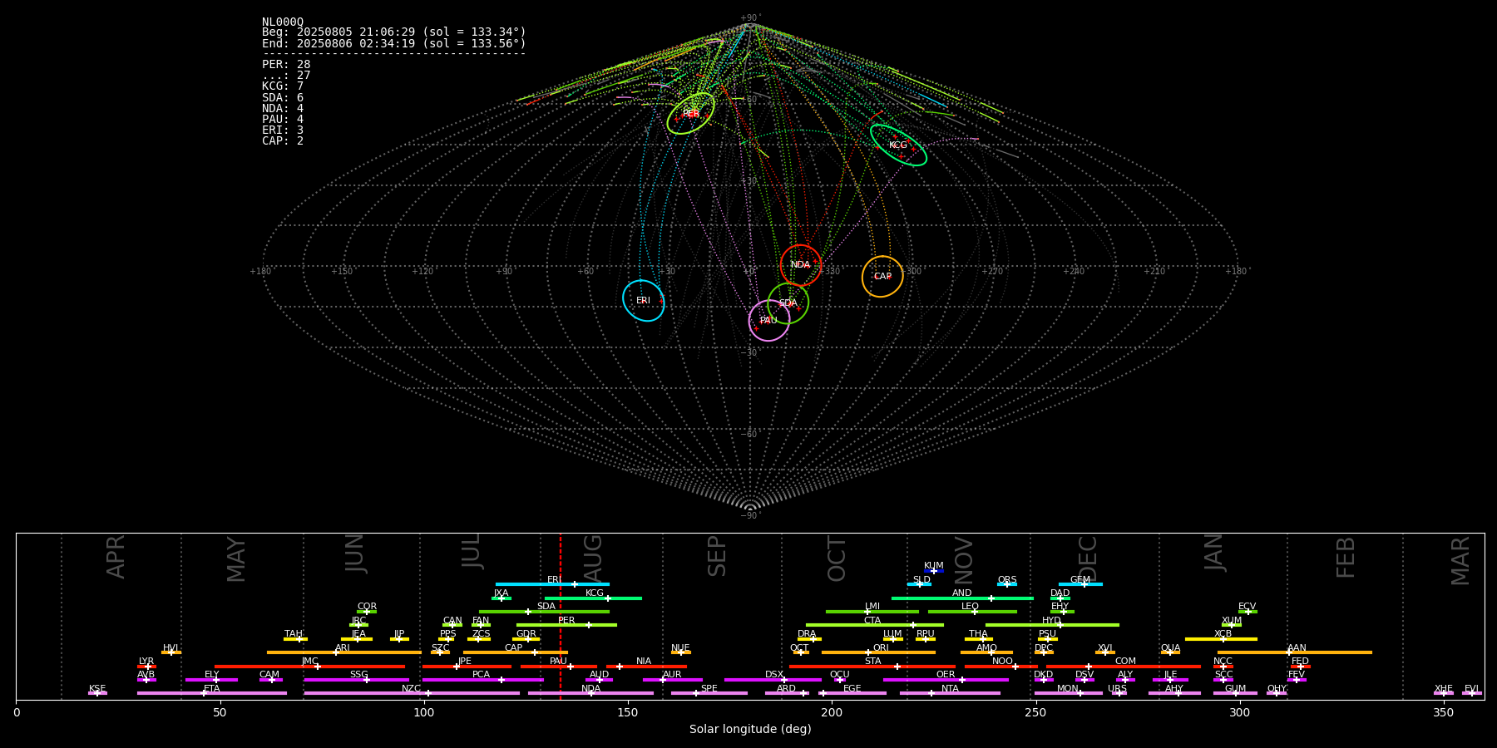
Task: Select the orange CAP radiant circle
Action: tap(882, 276)
